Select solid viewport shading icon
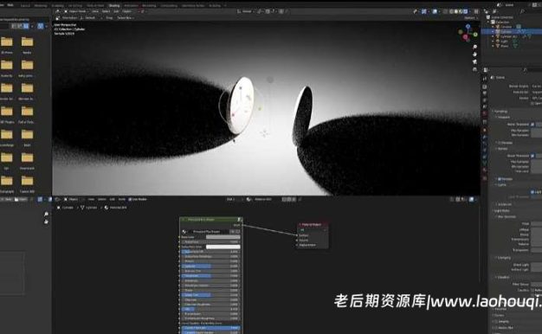Screen dimensions: 542x334 pyautogui.click(x=456, y=11)
